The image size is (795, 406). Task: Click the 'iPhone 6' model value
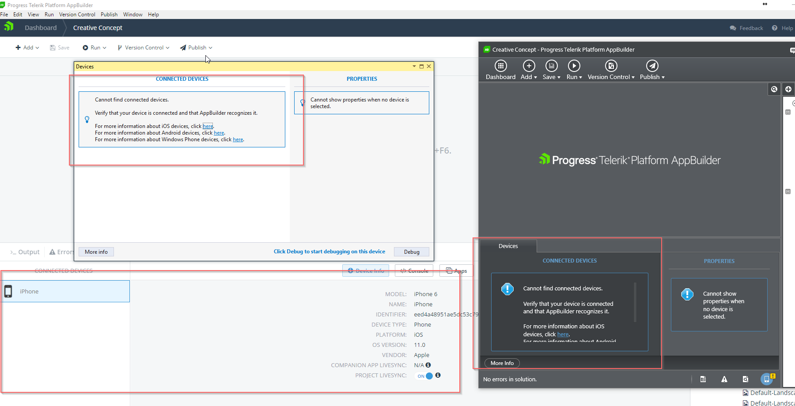coord(425,294)
